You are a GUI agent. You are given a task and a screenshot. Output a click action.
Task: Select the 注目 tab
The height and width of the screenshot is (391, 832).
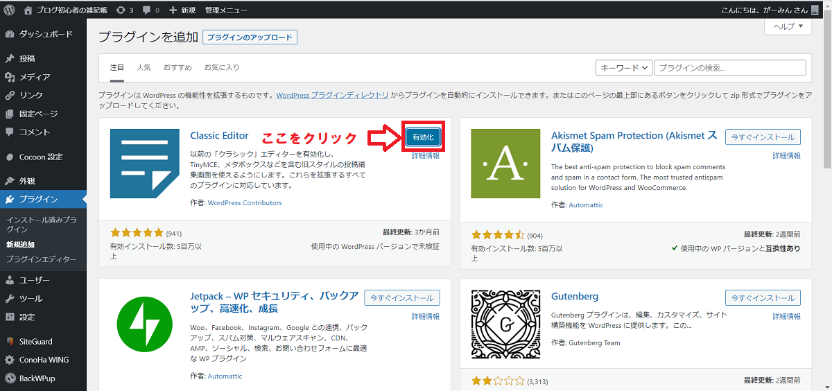[x=117, y=67]
